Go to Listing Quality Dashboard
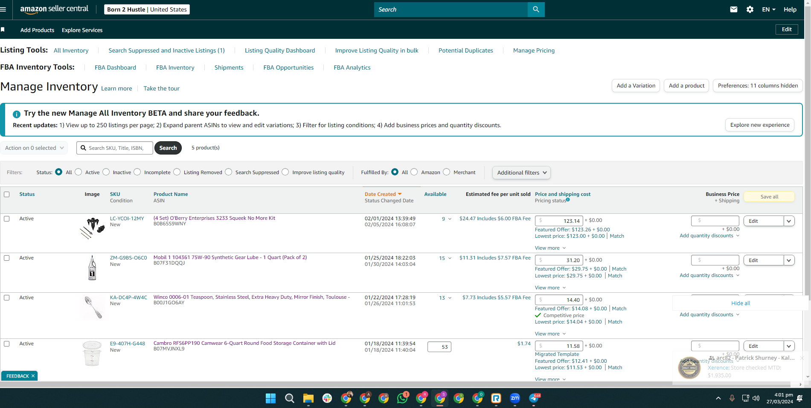 coord(280,50)
